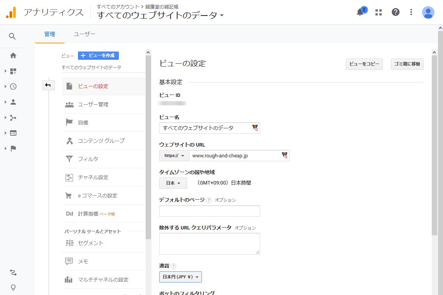Open the 日本円 (JPY ¥) currency dropdown
Screen dimensions: 443x295
coord(180,277)
